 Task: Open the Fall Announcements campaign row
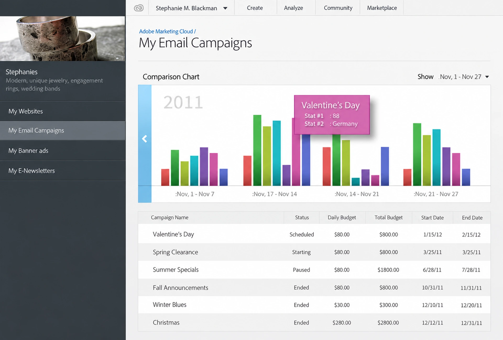pos(314,288)
